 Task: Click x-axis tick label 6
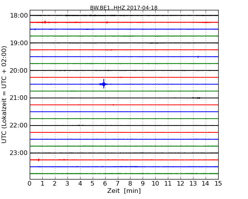click(x=105, y=184)
